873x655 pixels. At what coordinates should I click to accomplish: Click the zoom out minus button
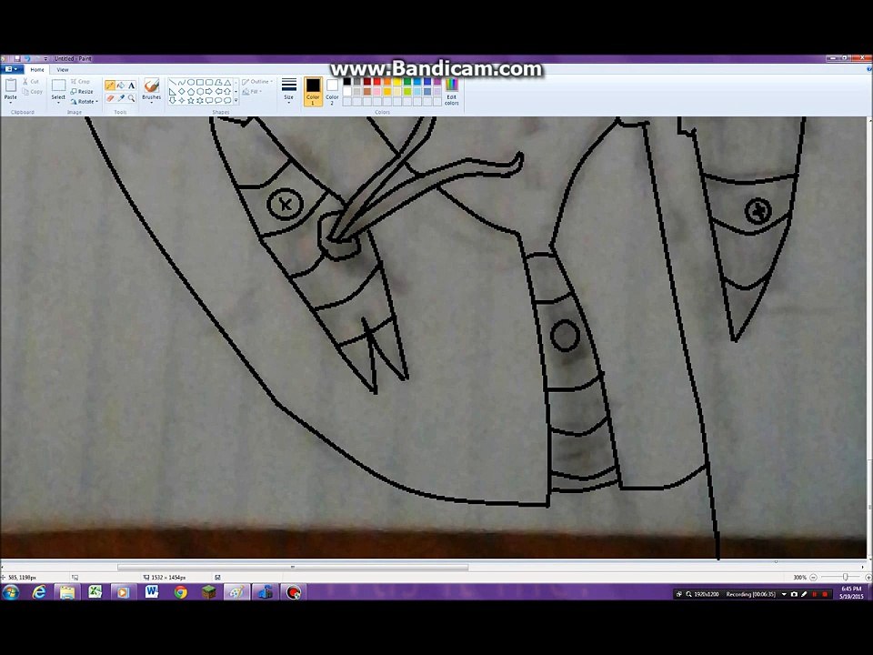(813, 578)
